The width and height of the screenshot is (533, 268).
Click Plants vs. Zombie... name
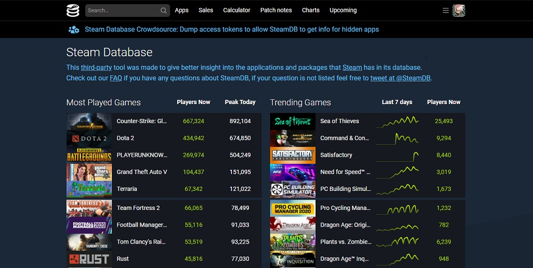pos(346,242)
